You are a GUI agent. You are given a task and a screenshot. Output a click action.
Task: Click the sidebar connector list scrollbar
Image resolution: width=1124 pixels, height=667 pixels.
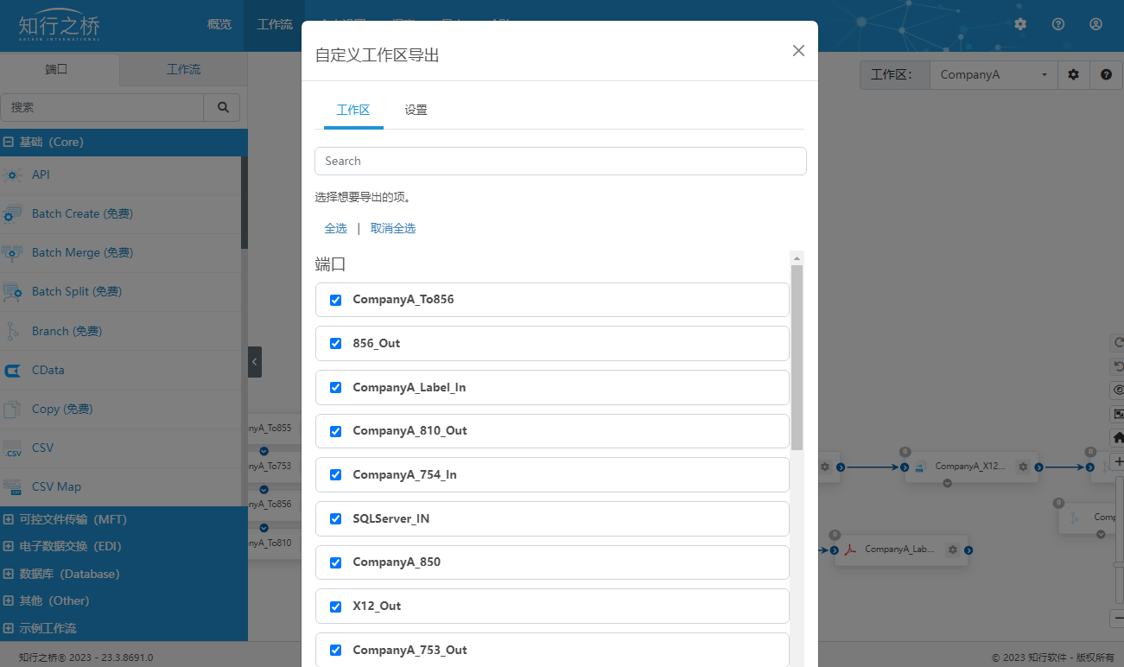(x=244, y=203)
